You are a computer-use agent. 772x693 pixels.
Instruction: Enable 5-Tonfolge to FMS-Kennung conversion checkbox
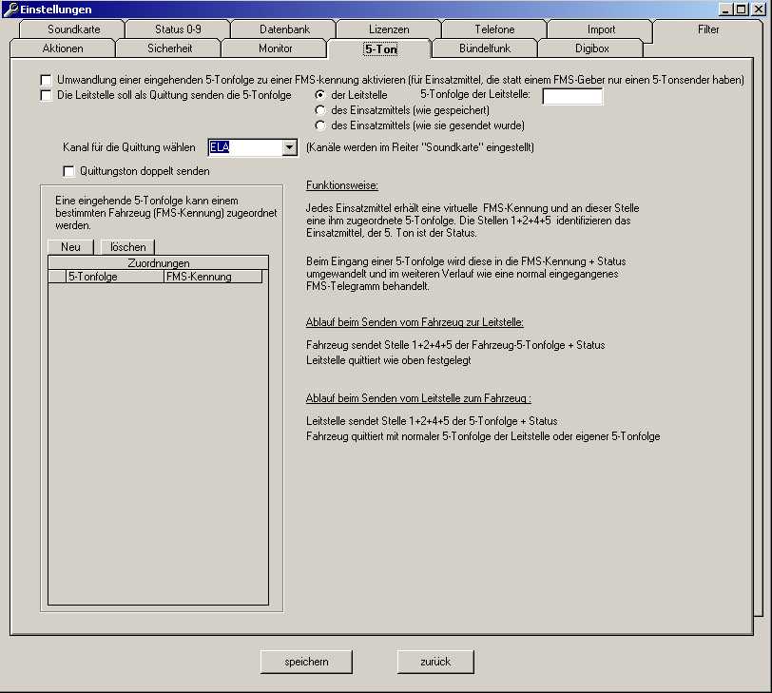[x=47, y=81]
